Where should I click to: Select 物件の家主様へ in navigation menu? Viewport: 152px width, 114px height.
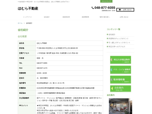(x=105, y=17)
